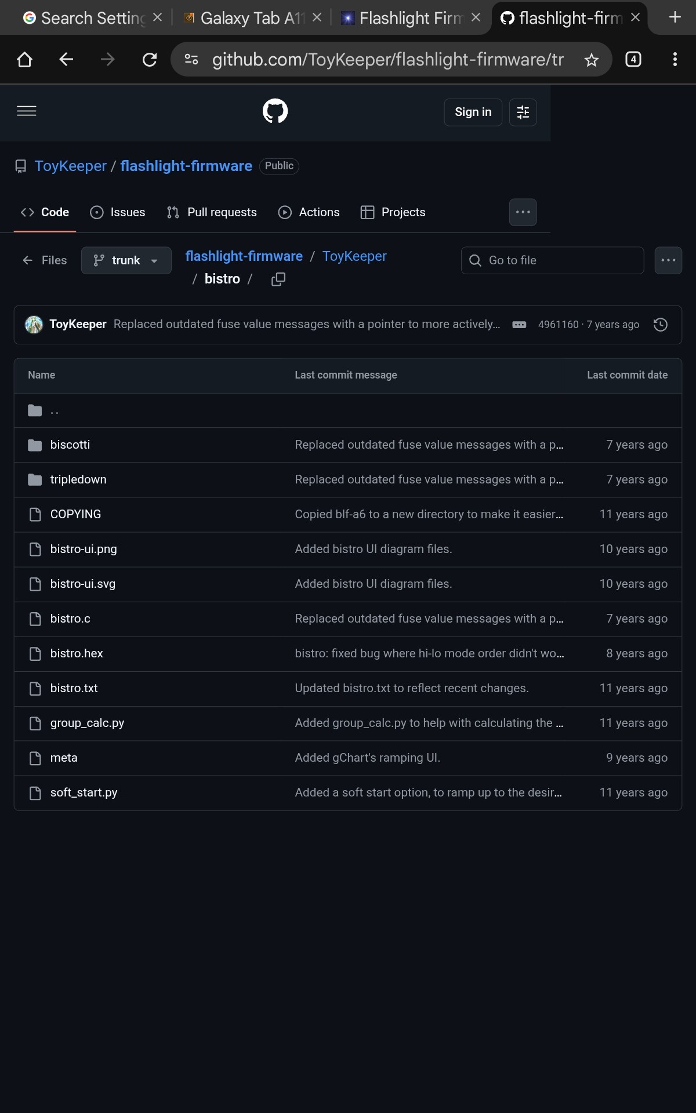The width and height of the screenshot is (696, 1113).
Task: Click the GitHub Octocat logo
Action: tap(275, 111)
